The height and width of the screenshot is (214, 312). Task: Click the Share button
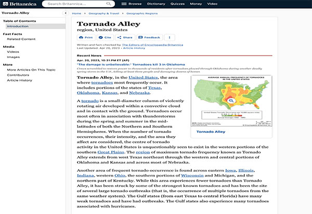point(125,37)
